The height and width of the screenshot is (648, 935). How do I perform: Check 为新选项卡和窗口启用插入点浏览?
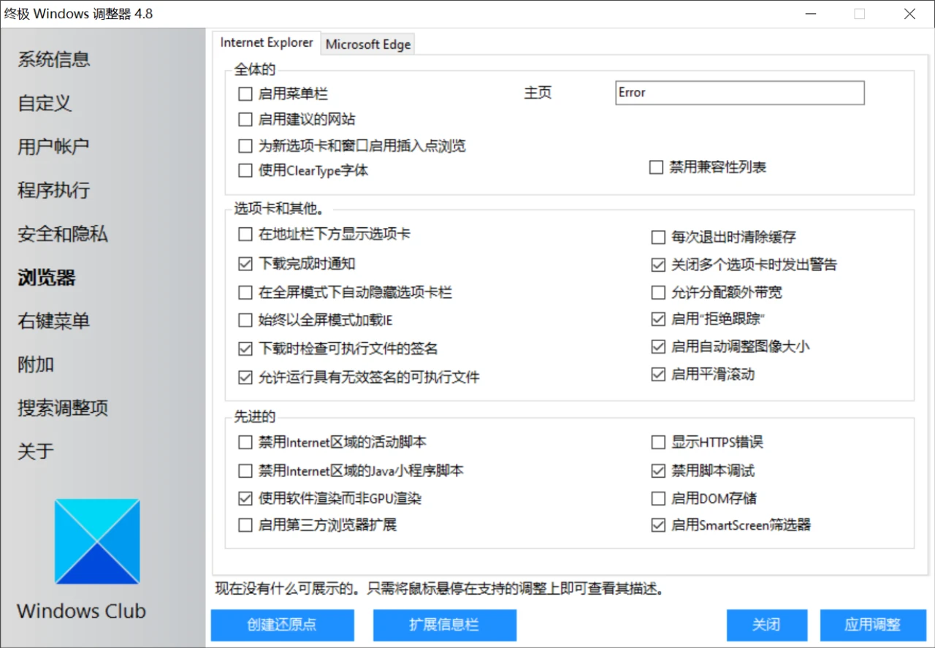[245, 145]
